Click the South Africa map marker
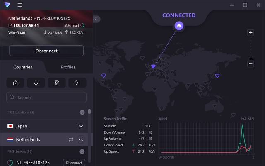Image resolution: width=265 pixels, height=166 pixels. point(161,109)
